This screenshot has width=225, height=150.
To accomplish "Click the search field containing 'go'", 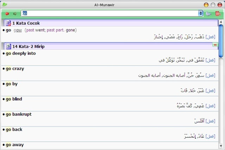I will [110, 13].
